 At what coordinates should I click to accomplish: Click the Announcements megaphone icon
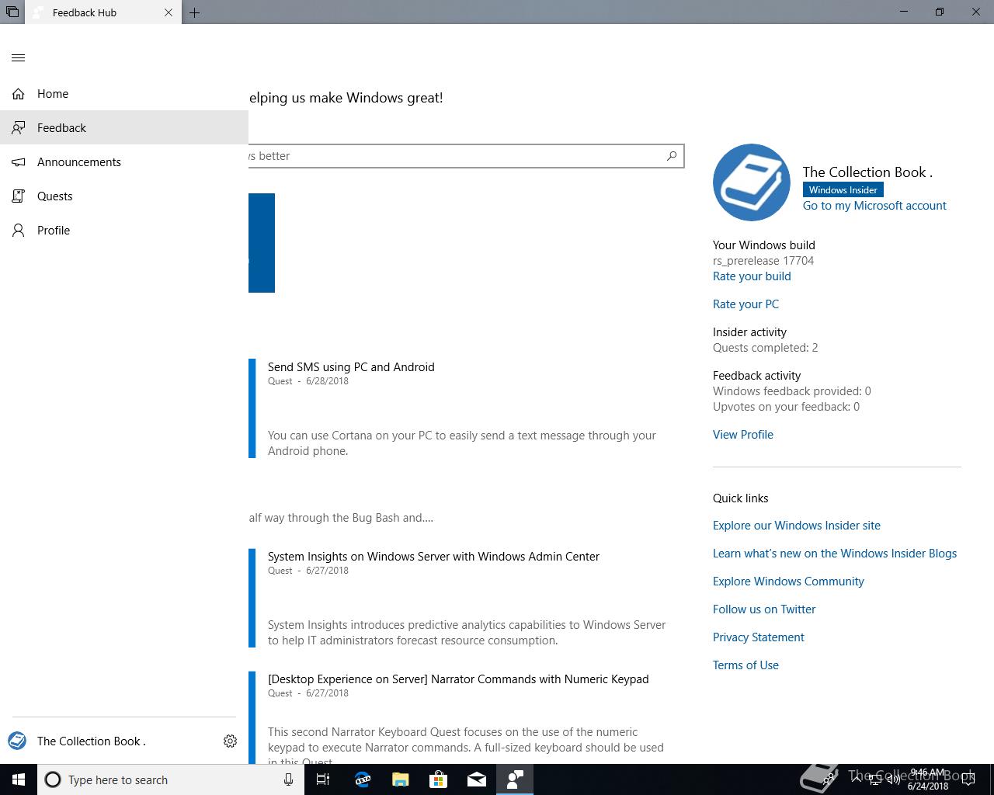coord(19,162)
